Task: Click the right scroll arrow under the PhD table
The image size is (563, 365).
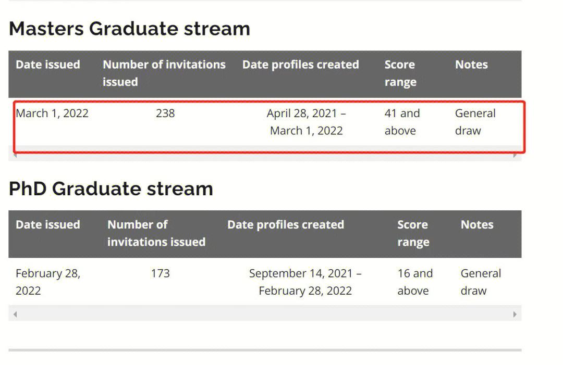Action: 515,314
